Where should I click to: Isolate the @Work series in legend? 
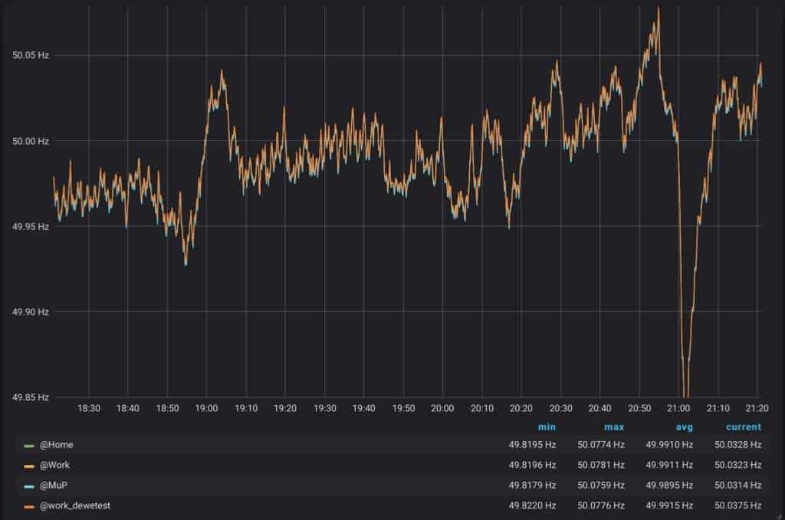click(54, 465)
